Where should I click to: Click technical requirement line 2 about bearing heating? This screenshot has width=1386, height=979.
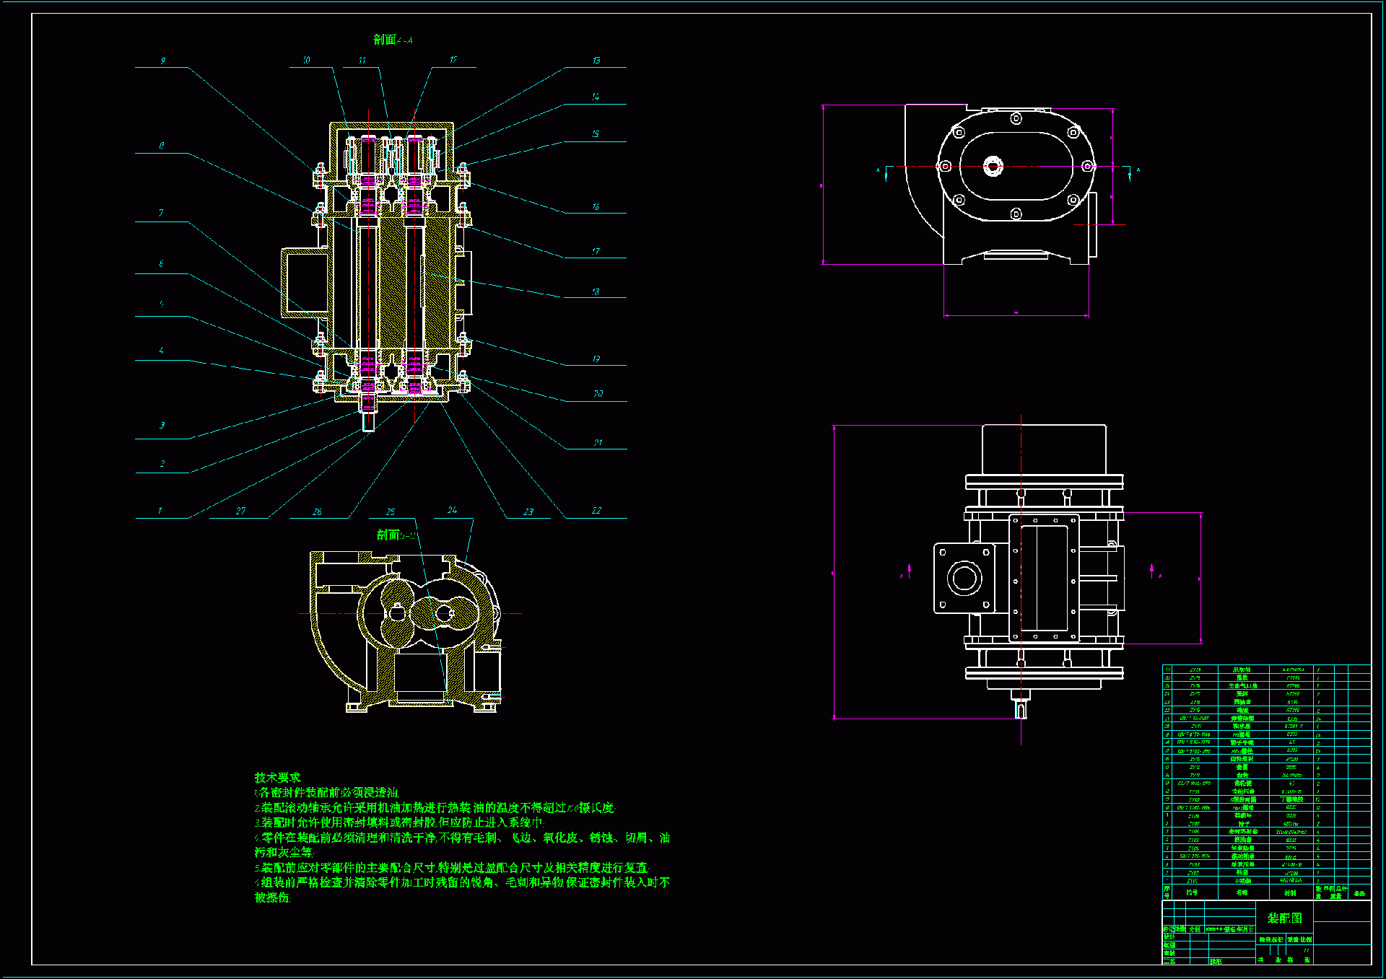pyautogui.click(x=435, y=808)
